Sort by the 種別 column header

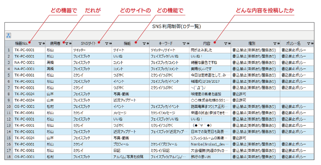point(252,43)
